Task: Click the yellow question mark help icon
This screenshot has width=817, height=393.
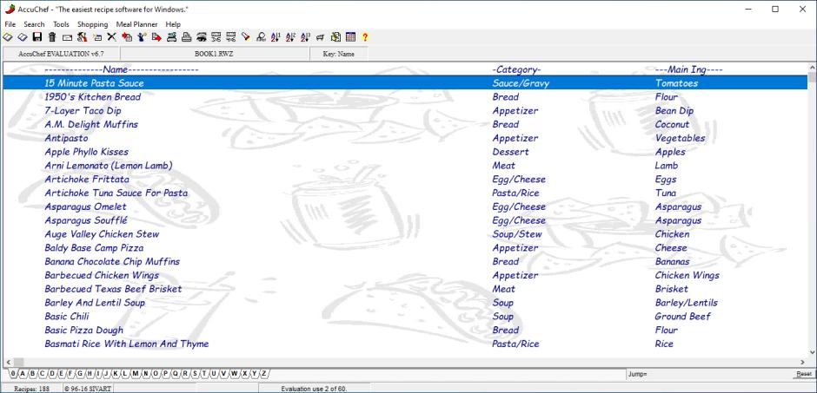Action: tap(365, 37)
